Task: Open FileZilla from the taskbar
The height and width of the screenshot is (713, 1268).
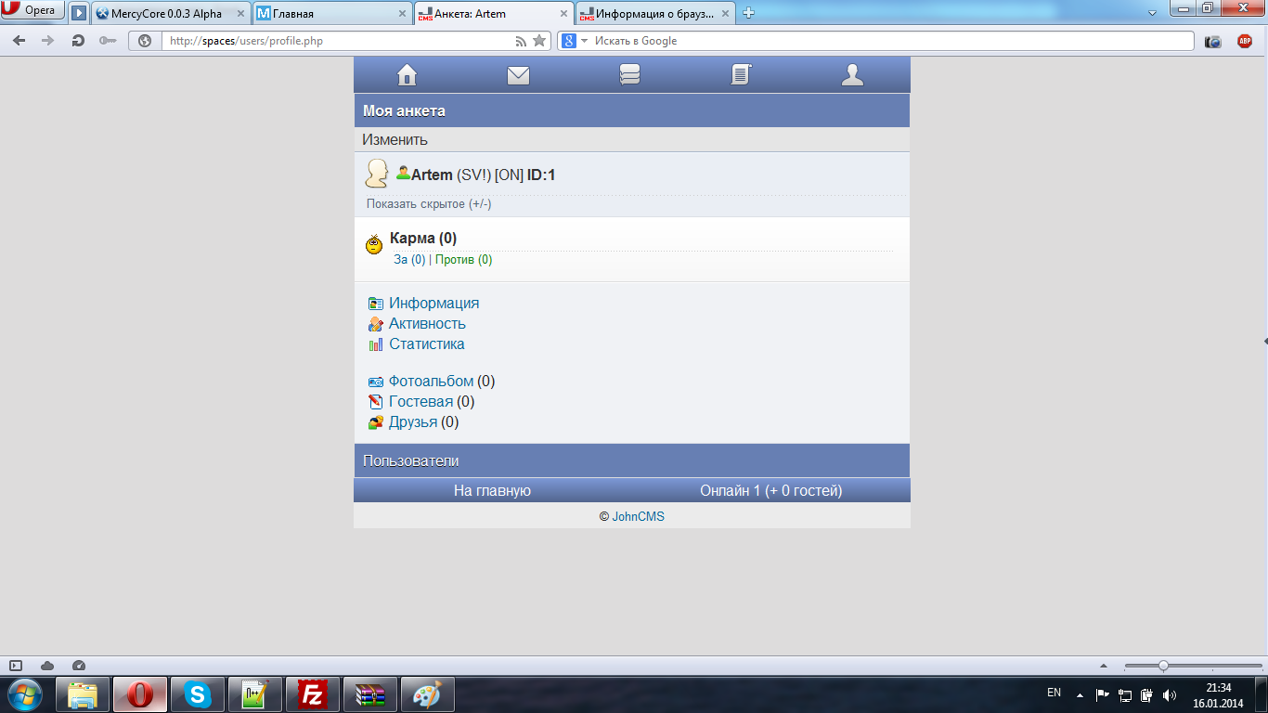Action: click(x=313, y=694)
